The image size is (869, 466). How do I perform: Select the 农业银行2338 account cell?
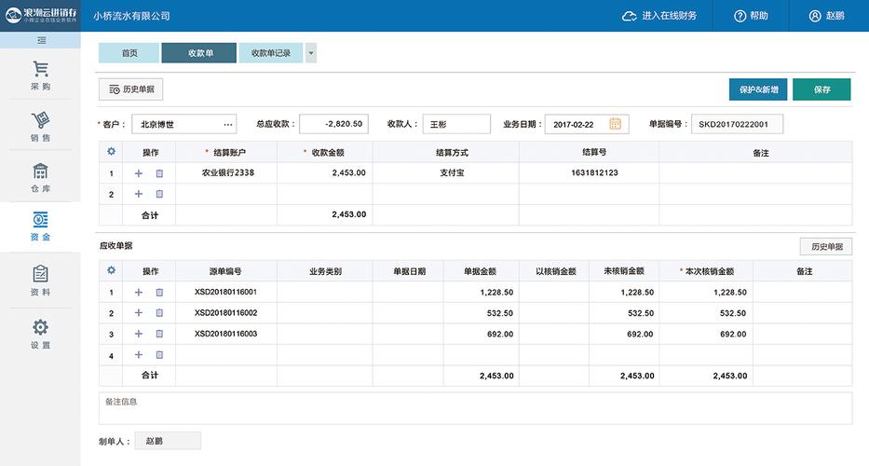click(226, 173)
